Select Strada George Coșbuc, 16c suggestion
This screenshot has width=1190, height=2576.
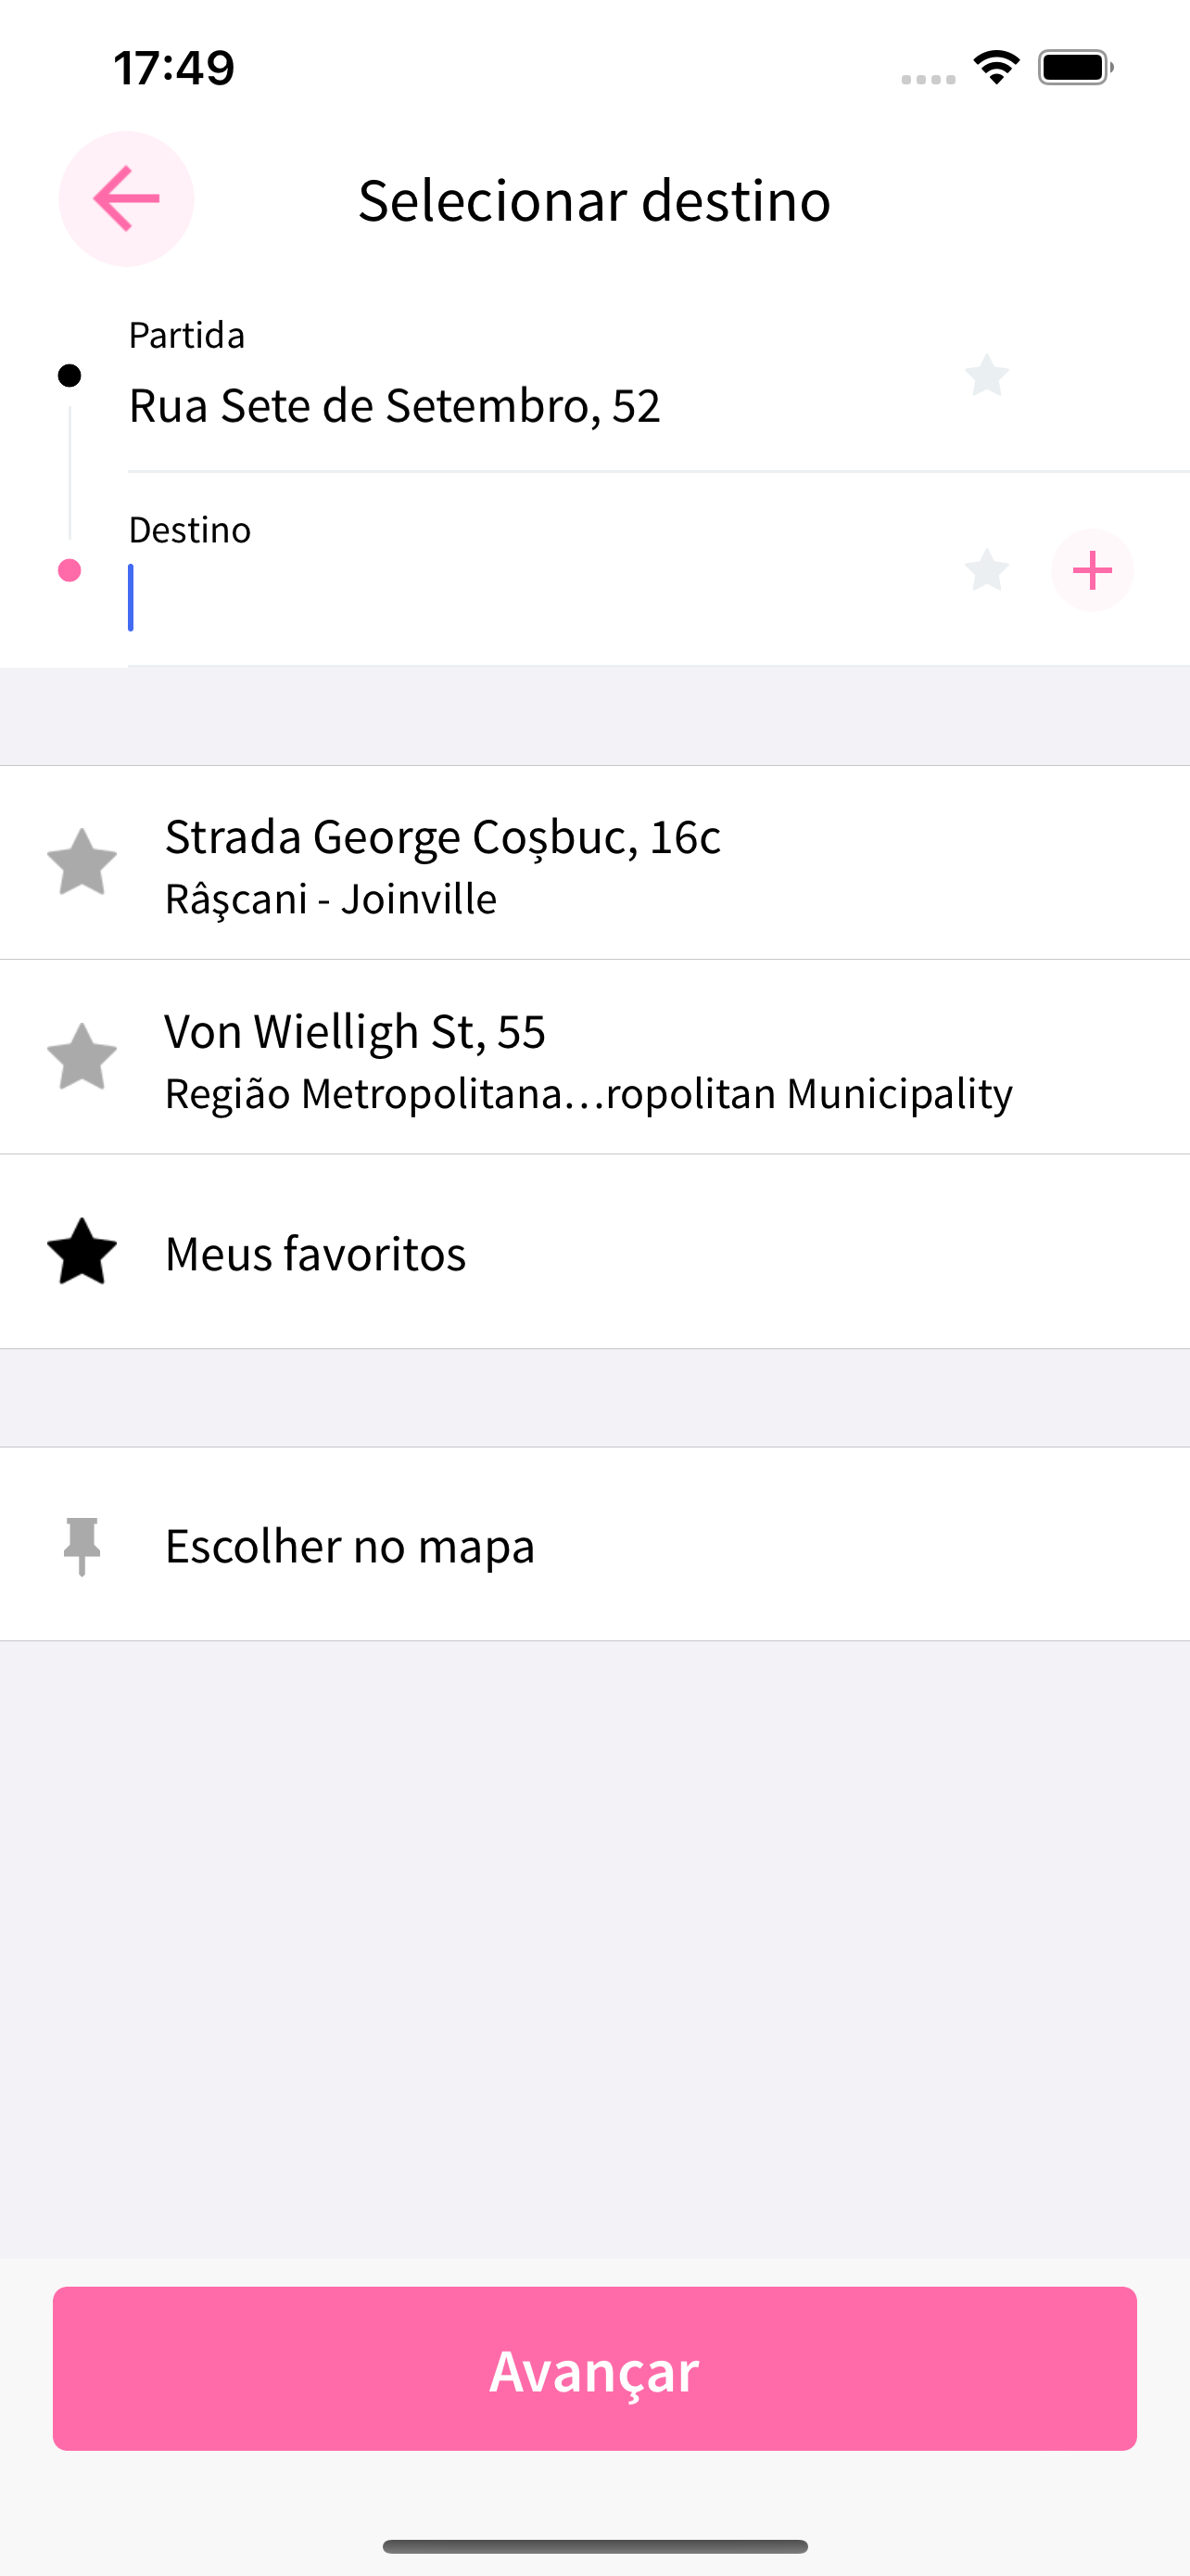coord(594,863)
